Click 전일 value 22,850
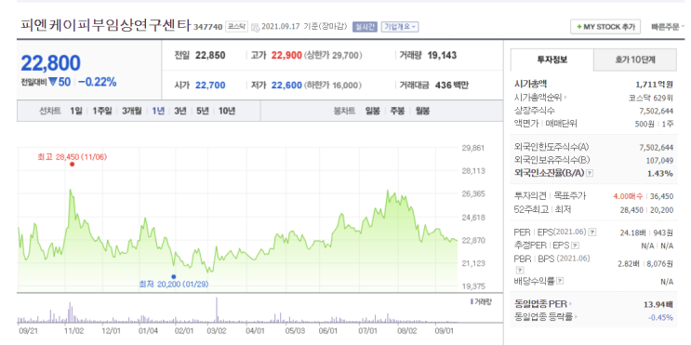Viewport: 691px width, 345px height. [x=210, y=56]
